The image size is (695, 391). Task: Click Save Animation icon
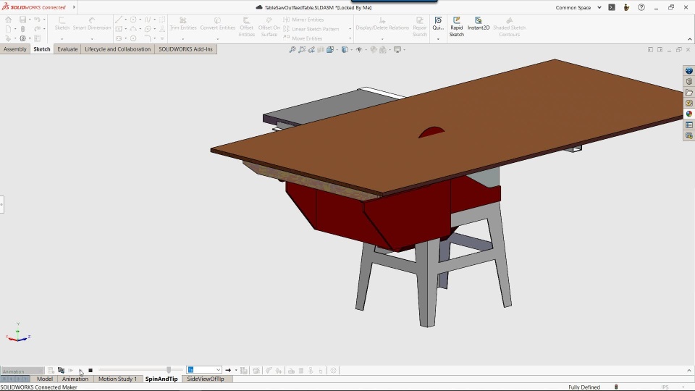[x=244, y=370]
